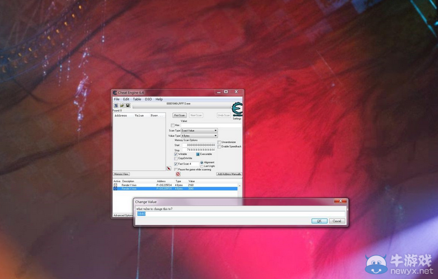This screenshot has height=279, width=438.
Task: Click OK in Change Value dialog
Action: coord(319,221)
